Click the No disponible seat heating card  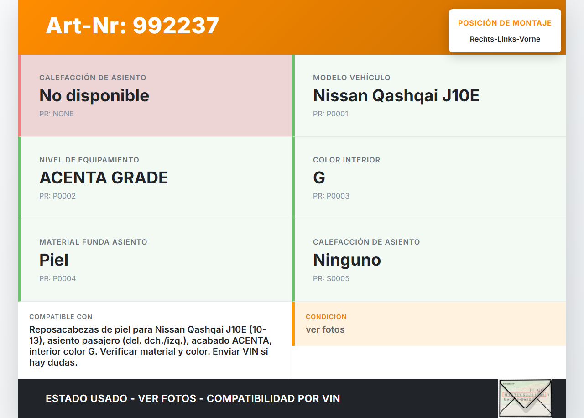(x=156, y=96)
